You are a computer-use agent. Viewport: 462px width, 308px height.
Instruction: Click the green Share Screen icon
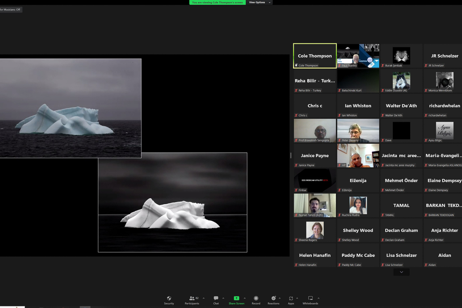point(236,298)
